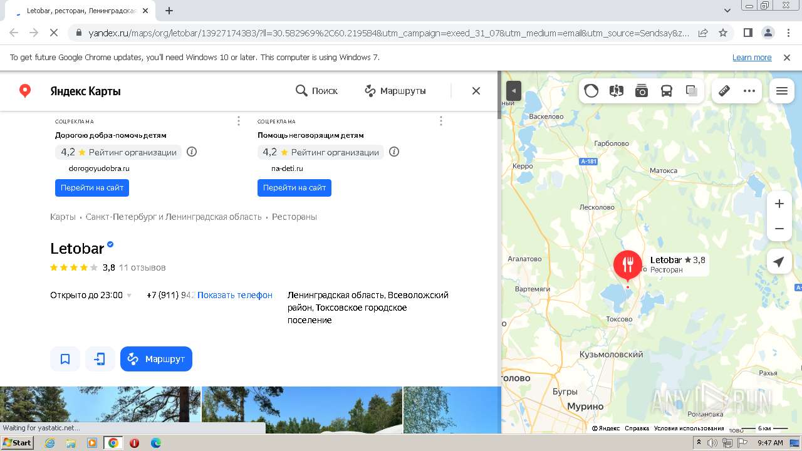802x451 pixels.
Task: Click the Letobar label on the map
Action: 665,260
